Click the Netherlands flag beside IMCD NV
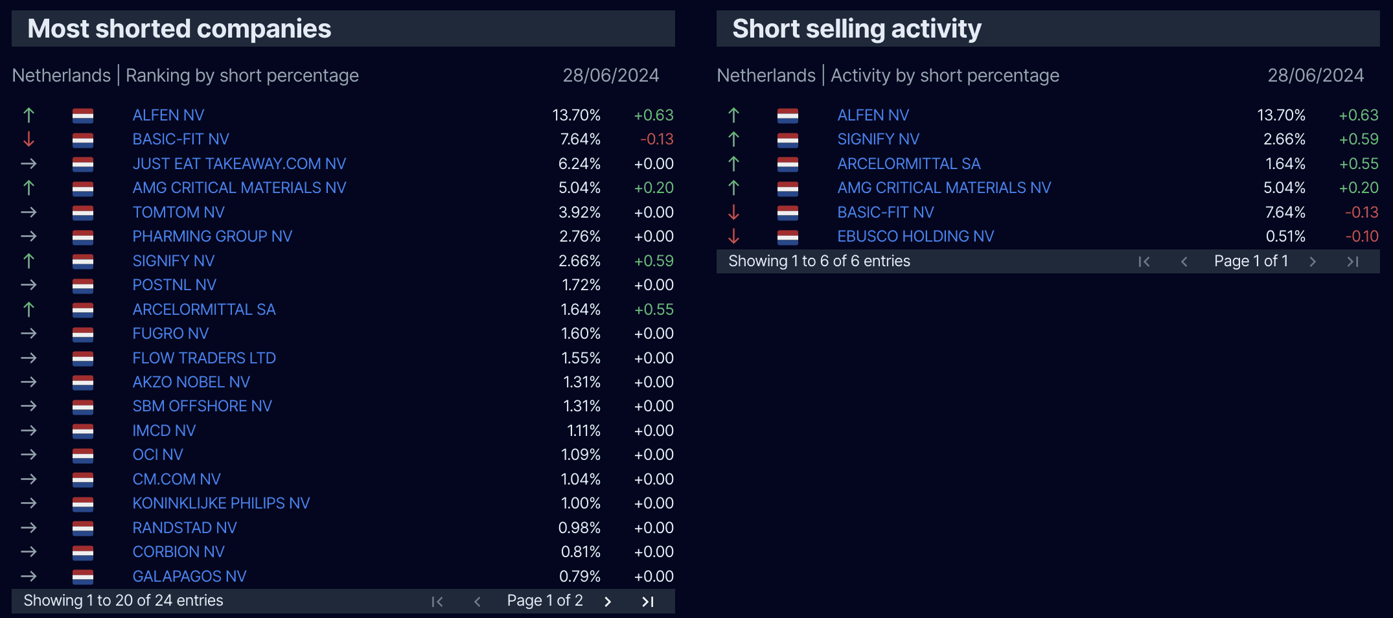Image resolution: width=1393 pixels, height=618 pixels. (x=83, y=431)
